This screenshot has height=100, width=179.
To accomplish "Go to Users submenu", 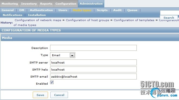I will 63,10.
